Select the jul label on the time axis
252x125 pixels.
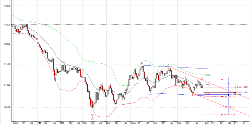coord(180,123)
